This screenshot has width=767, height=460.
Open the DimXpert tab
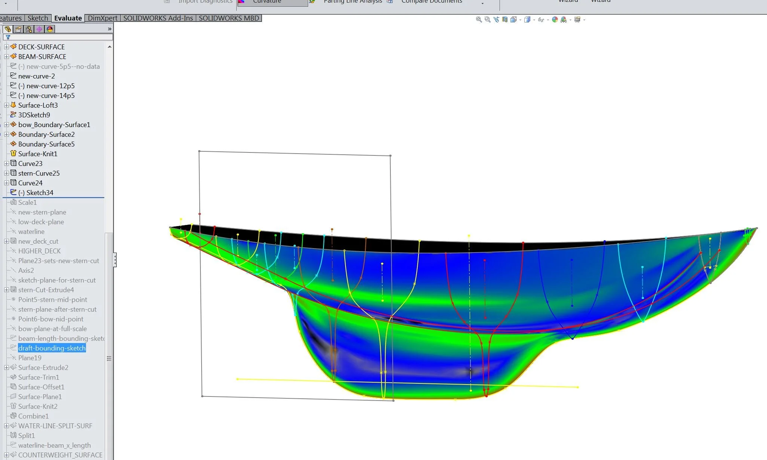[x=102, y=18]
